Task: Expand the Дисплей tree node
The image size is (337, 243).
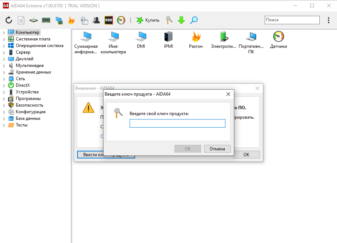Action: coord(4,59)
